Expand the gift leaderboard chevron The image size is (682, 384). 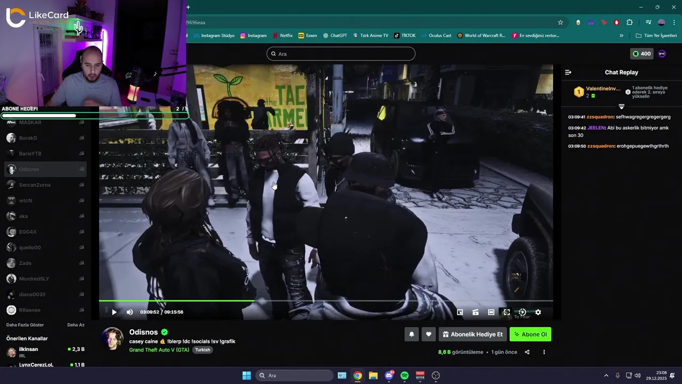[621, 107]
